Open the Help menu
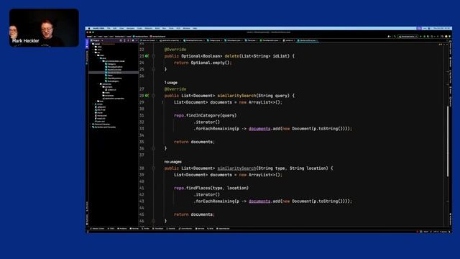This screenshot has width=460, height=259. coord(195,28)
